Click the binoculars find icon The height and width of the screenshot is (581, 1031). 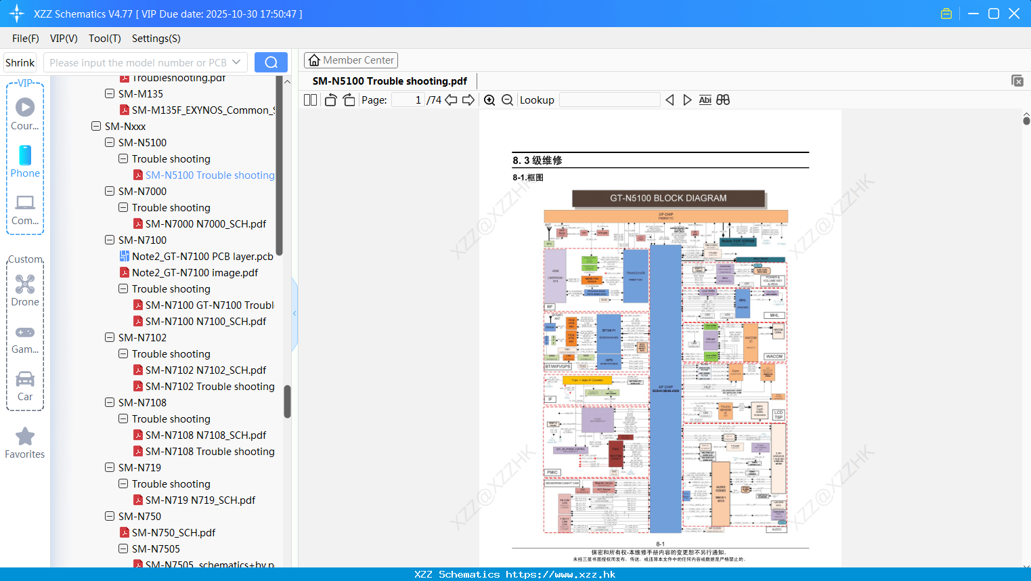point(723,100)
